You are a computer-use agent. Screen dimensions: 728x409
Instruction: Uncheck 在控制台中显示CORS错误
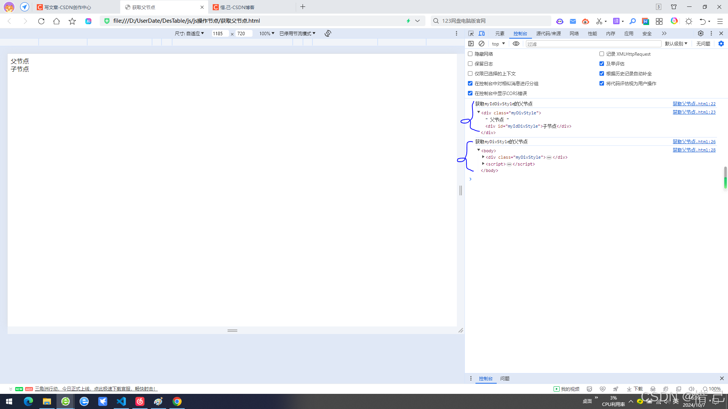tap(470, 93)
